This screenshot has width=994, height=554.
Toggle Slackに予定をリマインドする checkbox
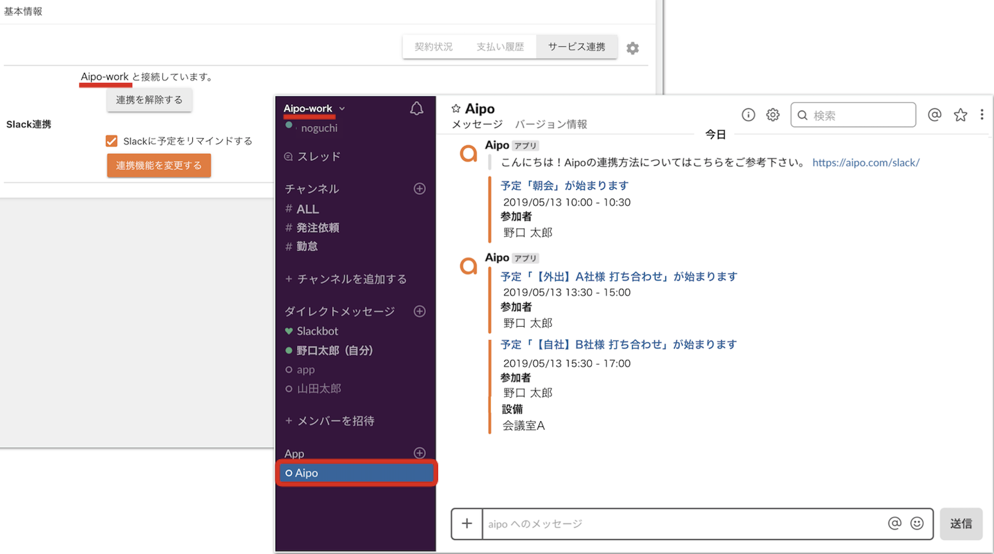point(111,141)
